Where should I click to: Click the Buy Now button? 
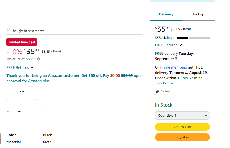182,137
